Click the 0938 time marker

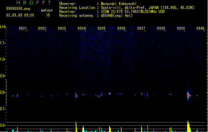(161, 28)
